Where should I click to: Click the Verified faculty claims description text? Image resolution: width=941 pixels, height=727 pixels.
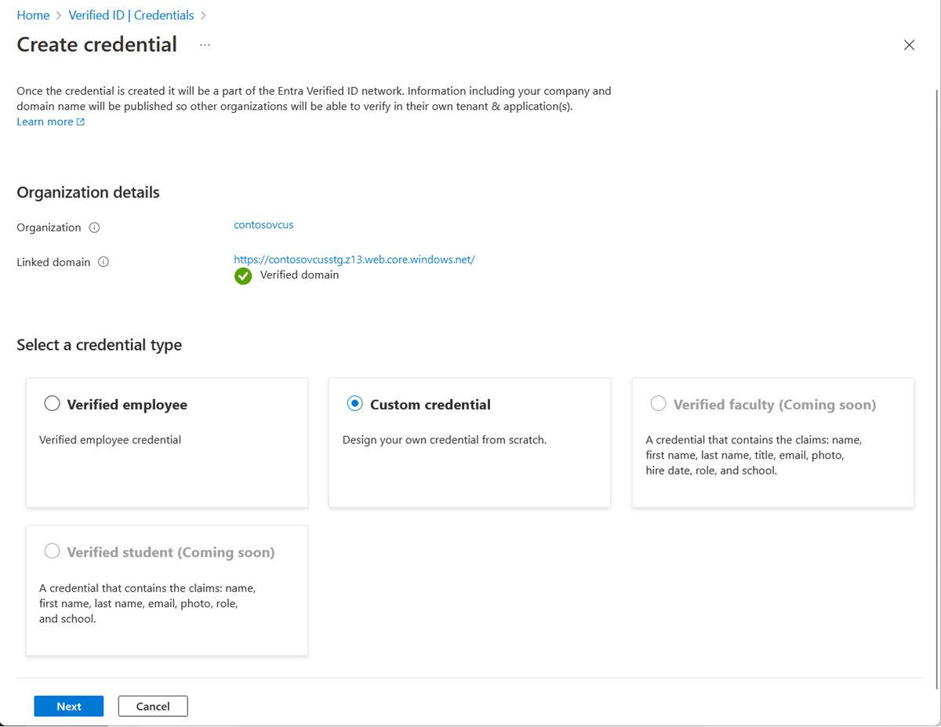coord(754,455)
